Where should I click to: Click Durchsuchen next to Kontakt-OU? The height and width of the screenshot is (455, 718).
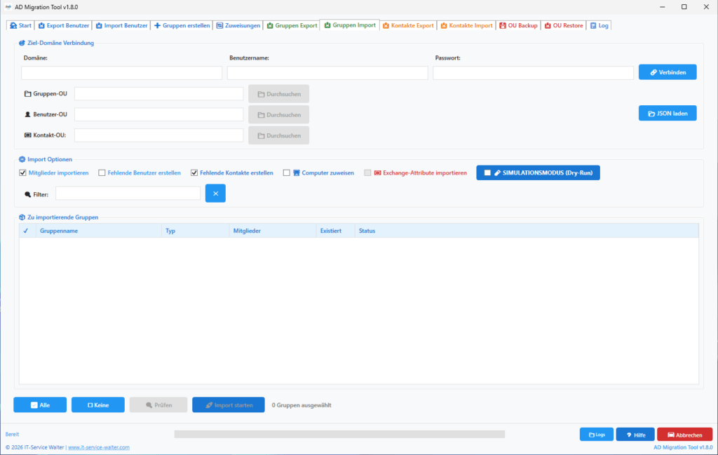pos(279,135)
